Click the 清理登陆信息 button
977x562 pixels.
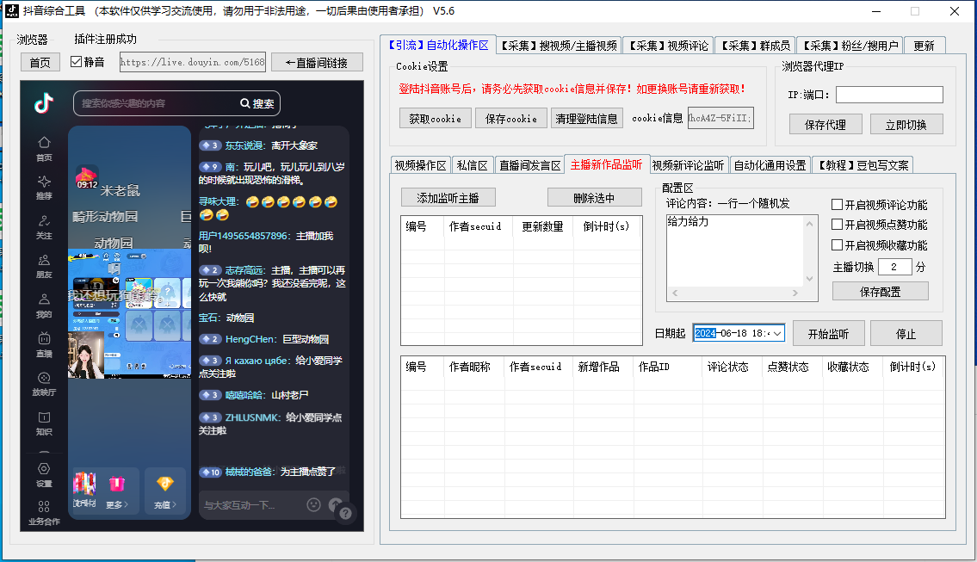click(586, 119)
